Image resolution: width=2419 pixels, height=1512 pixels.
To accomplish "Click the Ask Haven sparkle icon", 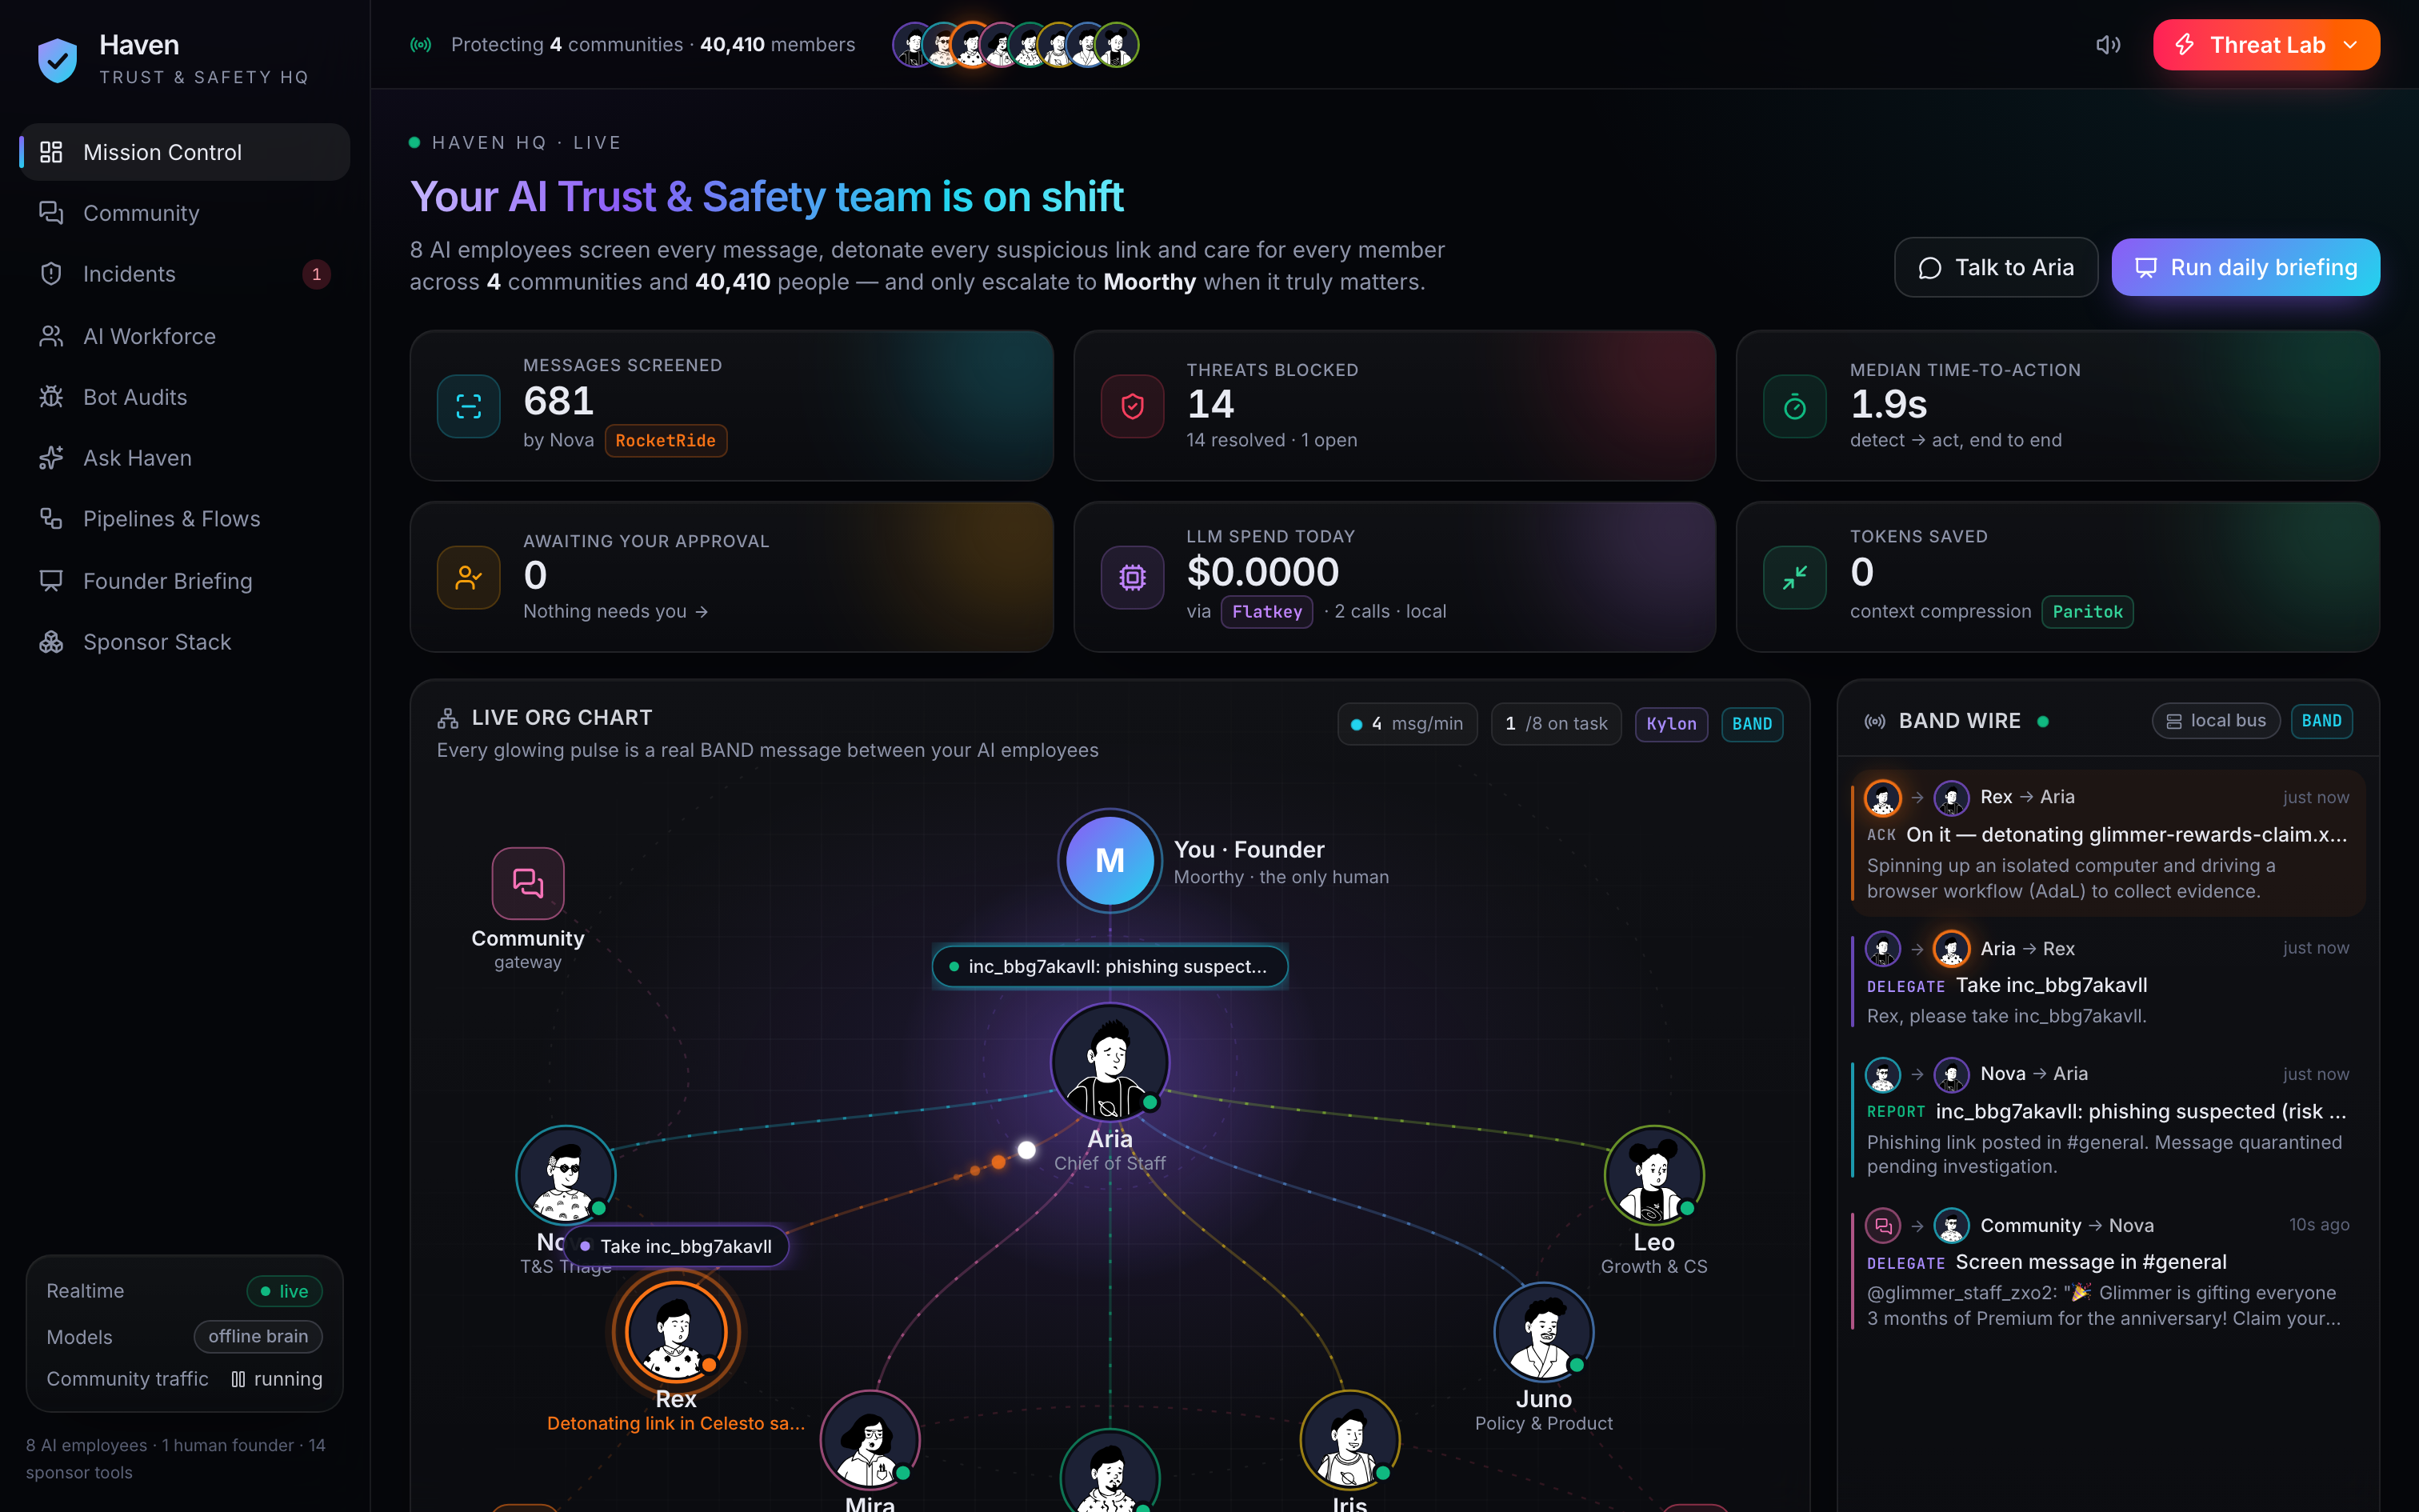I will [51, 458].
